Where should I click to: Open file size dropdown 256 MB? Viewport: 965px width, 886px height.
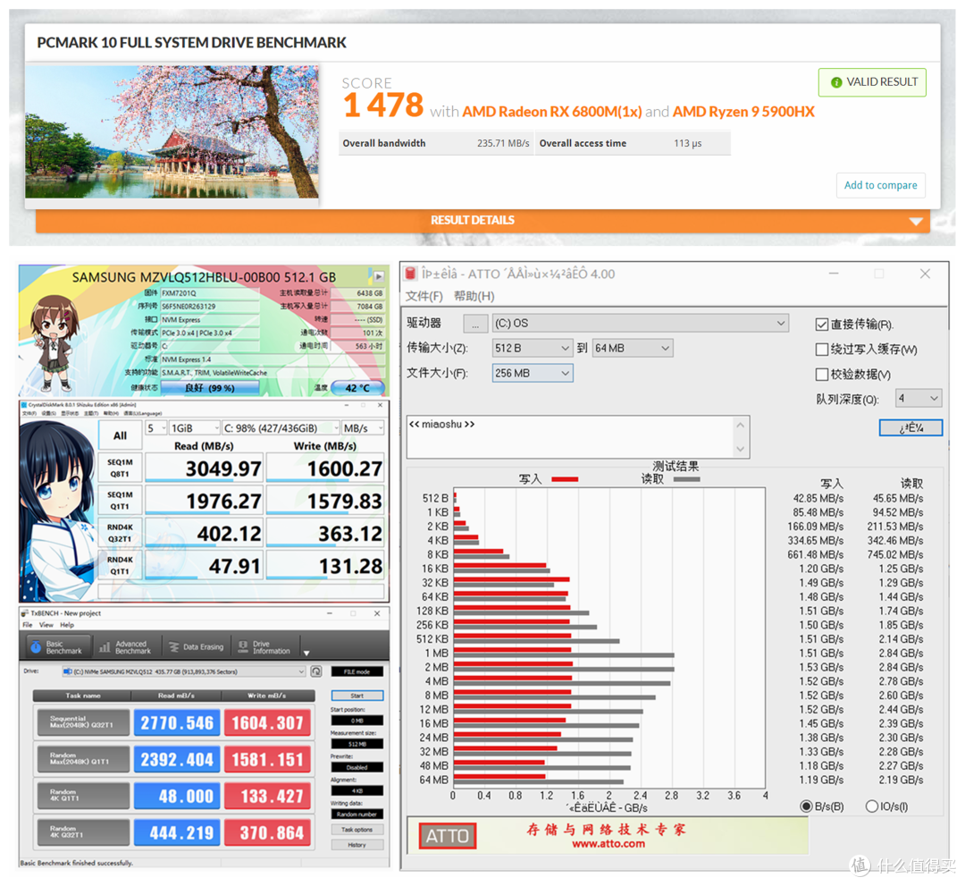pos(533,373)
